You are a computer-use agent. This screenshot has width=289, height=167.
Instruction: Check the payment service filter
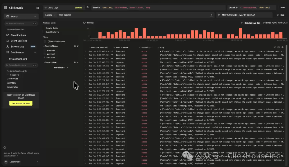[x=45, y=54]
